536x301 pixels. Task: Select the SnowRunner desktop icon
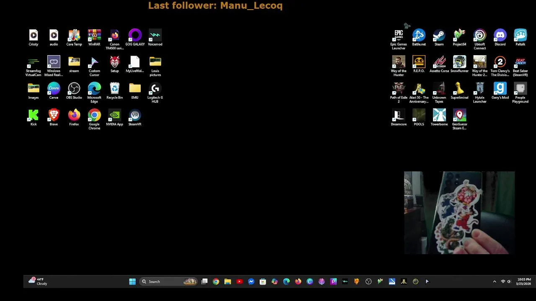pos(459,64)
